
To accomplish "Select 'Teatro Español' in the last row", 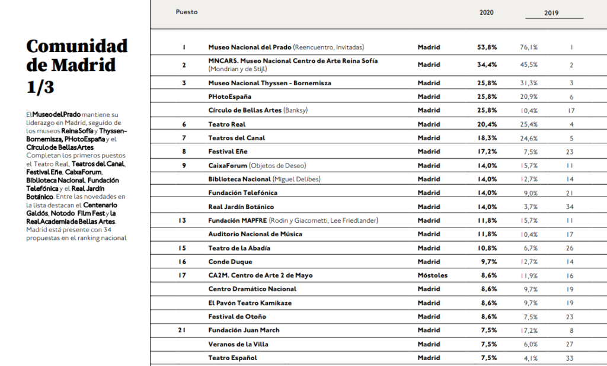I will click(x=232, y=358).
